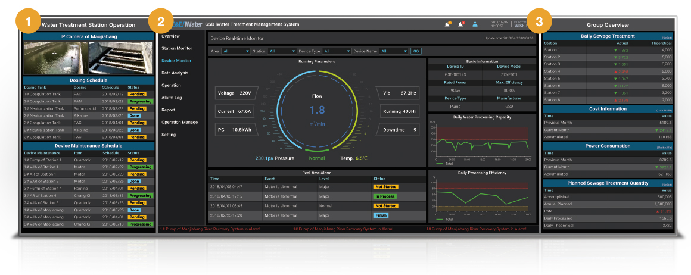
Task: Select Station 4 row in Daily Sewage Treatment
Action: coord(608,71)
